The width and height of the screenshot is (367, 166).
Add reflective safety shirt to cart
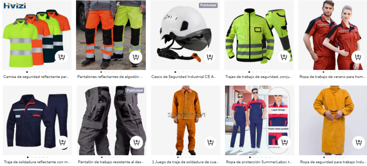pyautogui.click(x=62, y=57)
